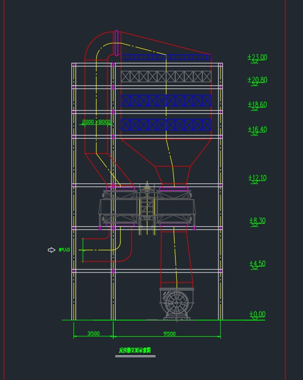Screen dimensions: 303x380
Task: Click the green 烟气入口 inlet label
Action: click(x=64, y=250)
